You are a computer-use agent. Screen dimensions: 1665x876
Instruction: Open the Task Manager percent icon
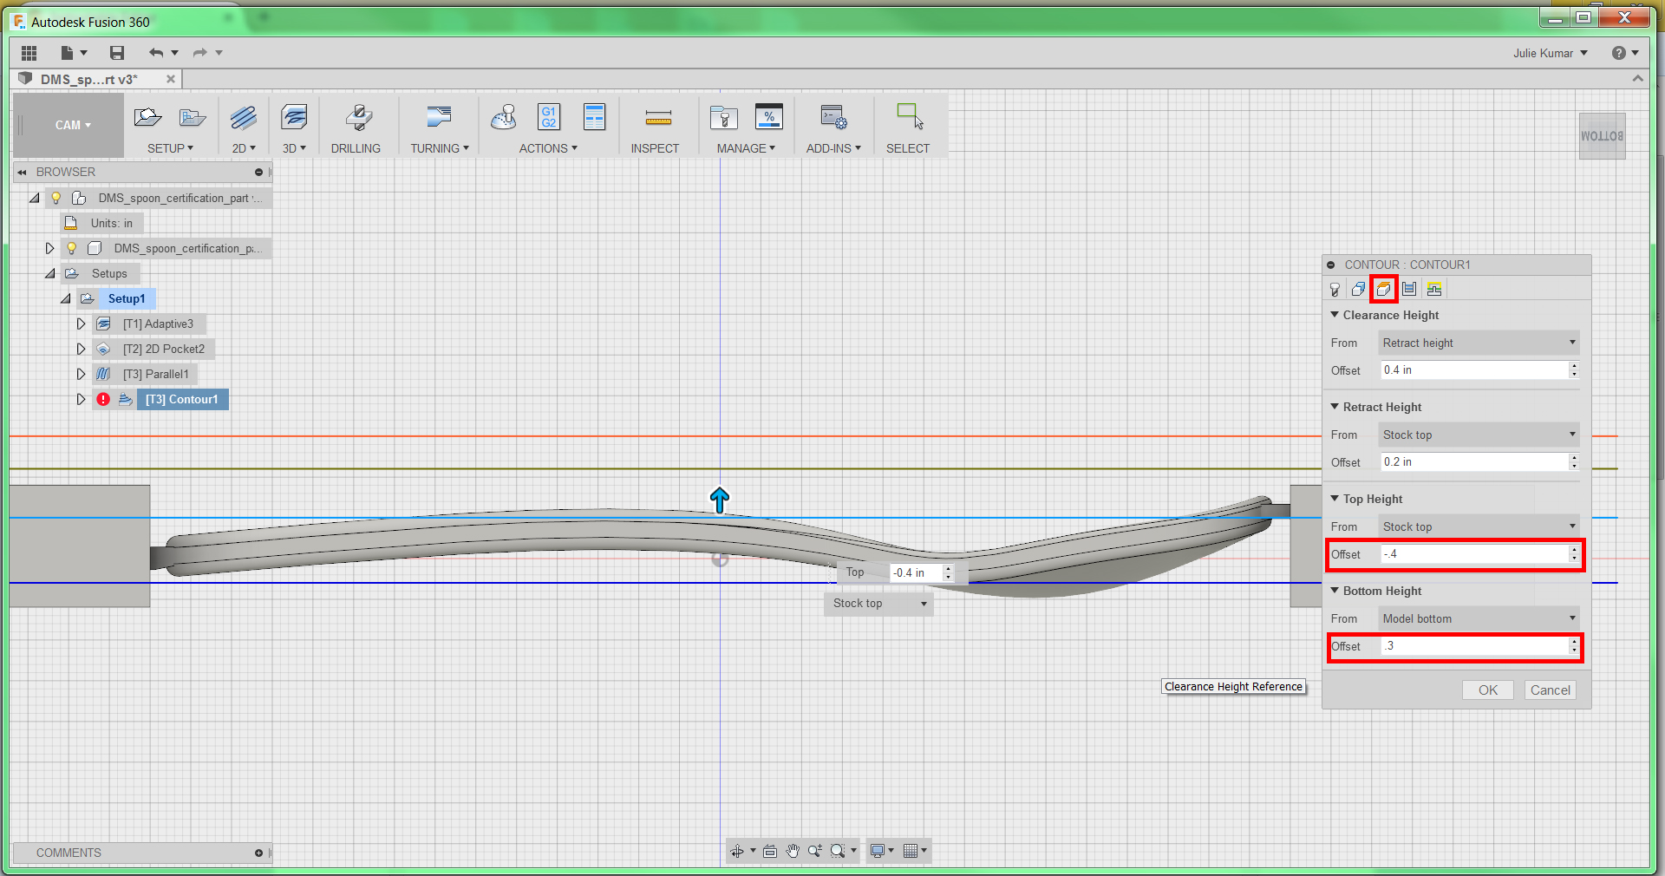pos(769,117)
